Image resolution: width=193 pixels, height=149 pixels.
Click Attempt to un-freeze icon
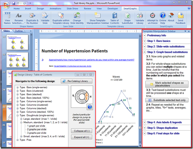pyautogui.click(x=153, y=18)
